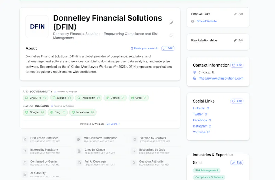The width and height of the screenshot is (275, 180).
Task: Click the shield icon beside AI Discoverability label
Action: tap(55, 92)
